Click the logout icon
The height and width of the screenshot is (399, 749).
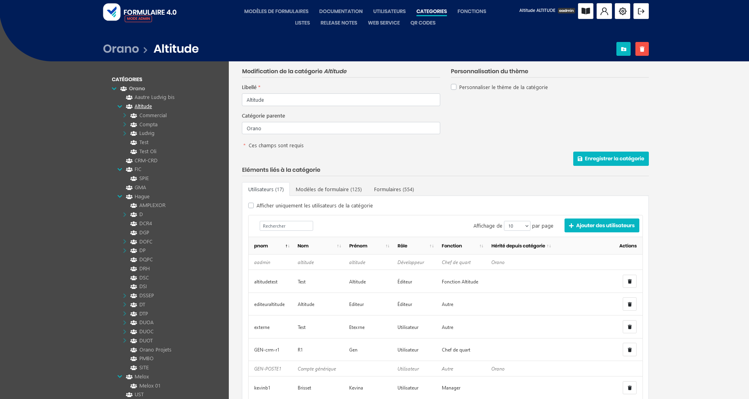point(641,11)
